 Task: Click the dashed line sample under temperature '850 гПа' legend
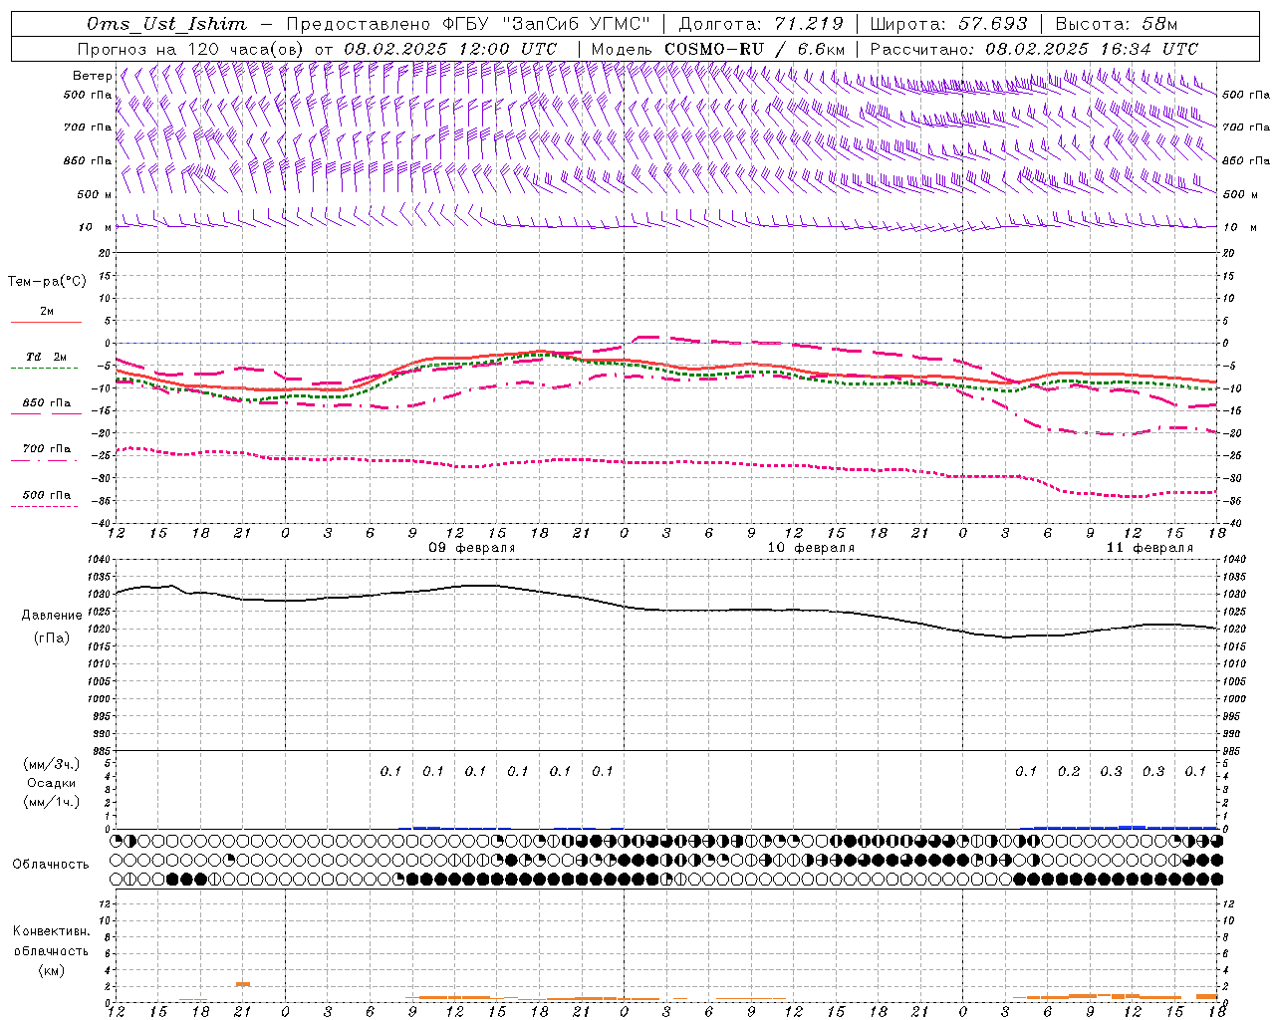tap(46, 413)
